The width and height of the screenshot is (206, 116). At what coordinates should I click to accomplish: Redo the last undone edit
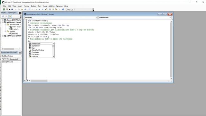tap(32, 9)
